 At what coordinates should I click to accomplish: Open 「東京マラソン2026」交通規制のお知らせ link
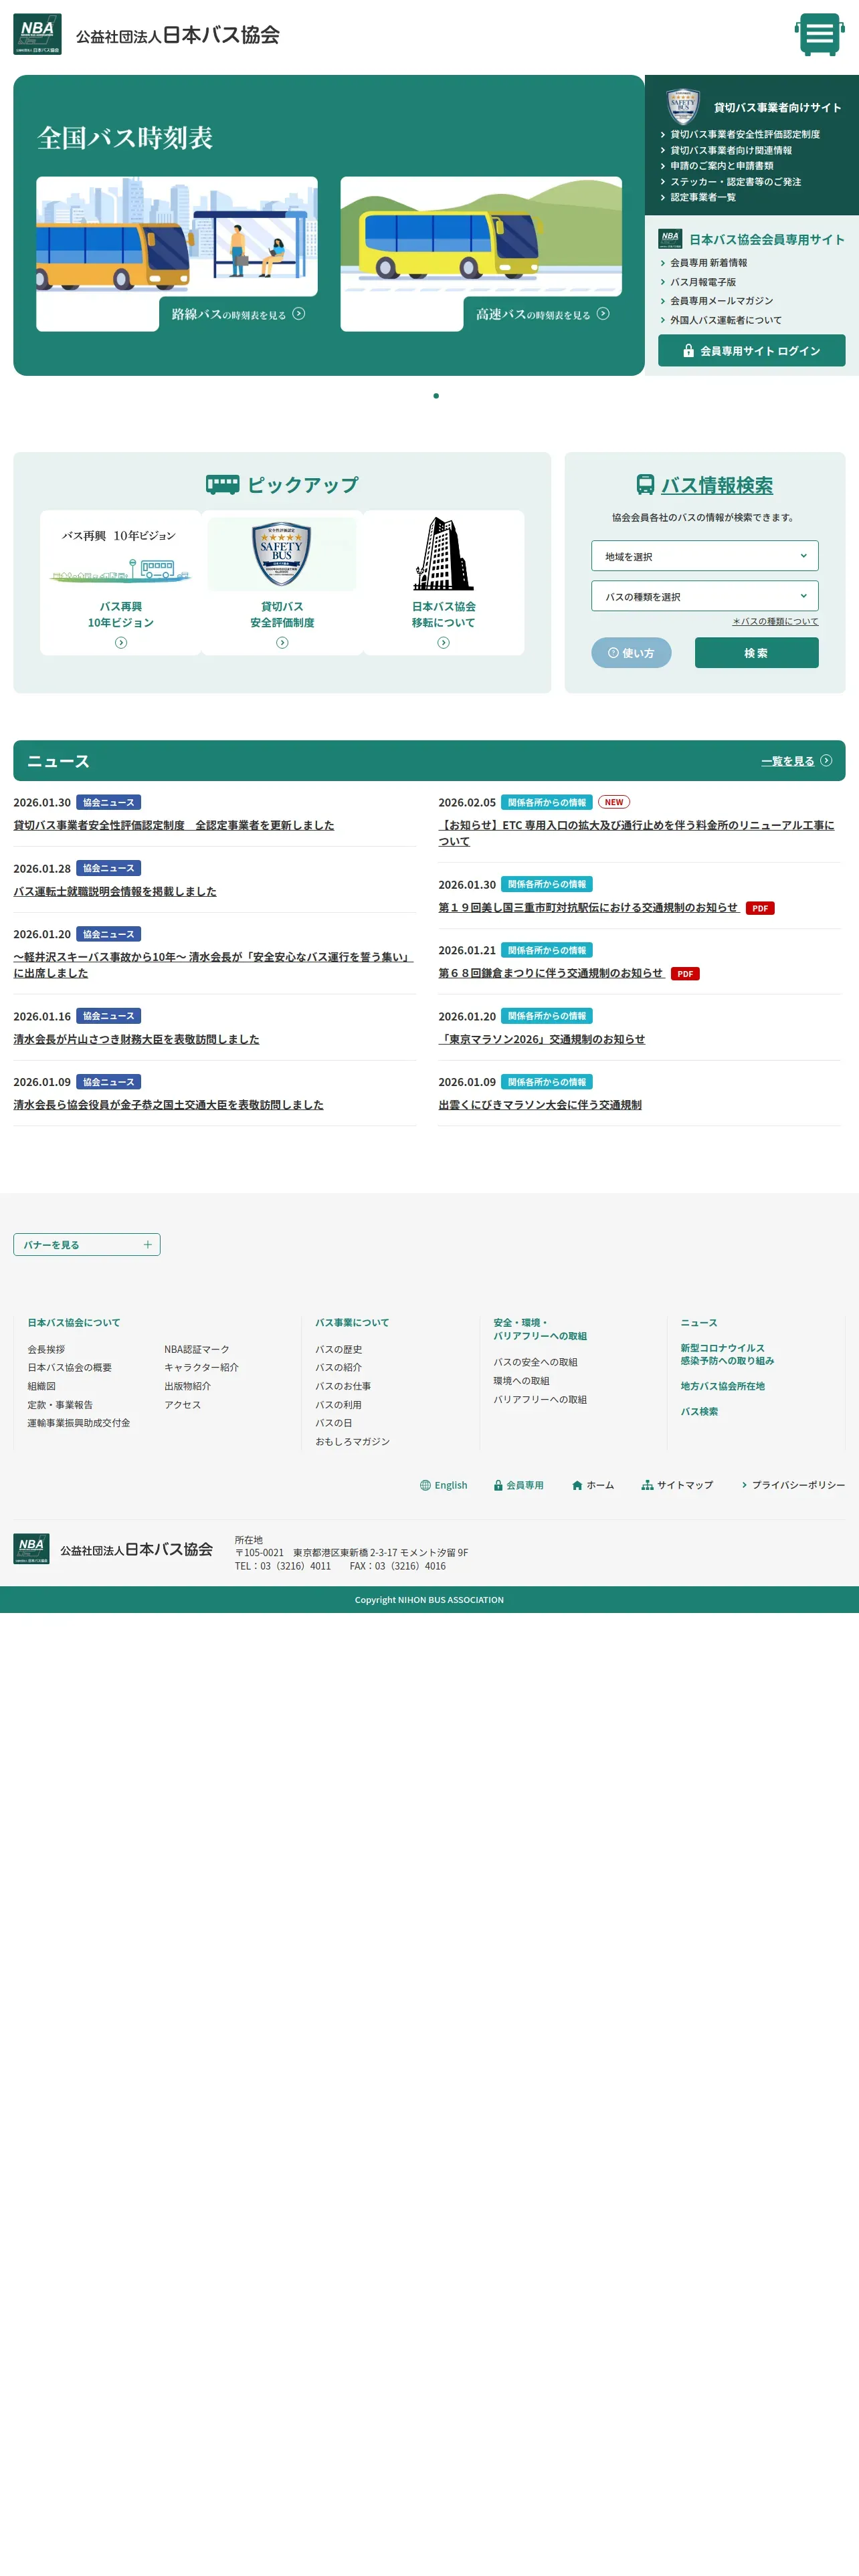[x=542, y=1039]
